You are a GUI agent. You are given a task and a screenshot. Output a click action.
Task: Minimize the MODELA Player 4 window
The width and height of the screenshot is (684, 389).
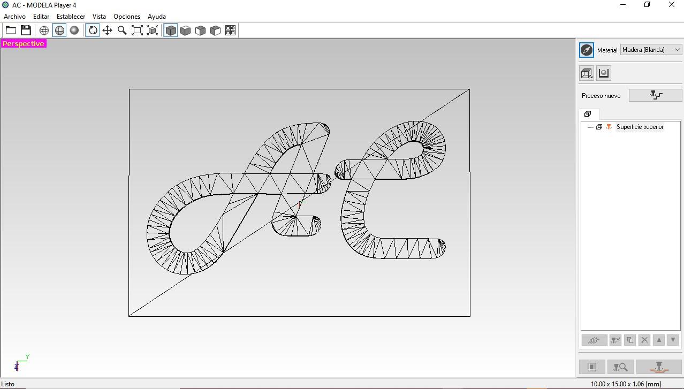coord(623,5)
